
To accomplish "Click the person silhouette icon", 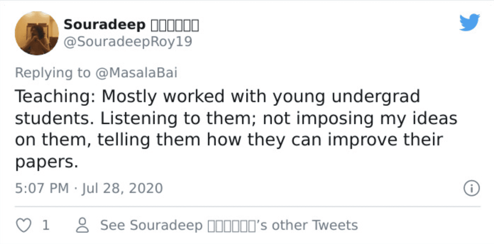I will [83, 226].
